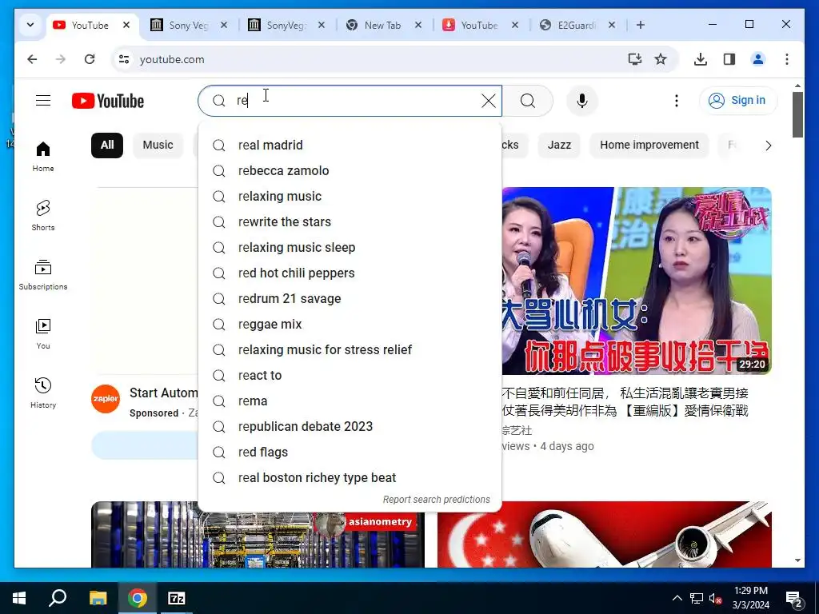
Task: Switch to the Sony Veg tab
Action: coord(189,25)
